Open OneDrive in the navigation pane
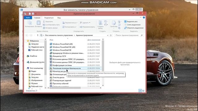The width and height of the screenshot is (198, 111). click(x=33, y=56)
